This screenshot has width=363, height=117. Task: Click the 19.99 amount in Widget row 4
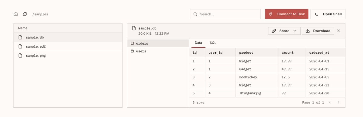point(292,85)
